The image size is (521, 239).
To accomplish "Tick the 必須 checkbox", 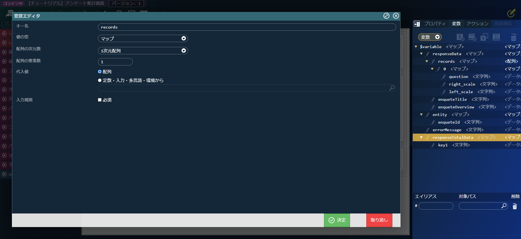I will pos(100,100).
